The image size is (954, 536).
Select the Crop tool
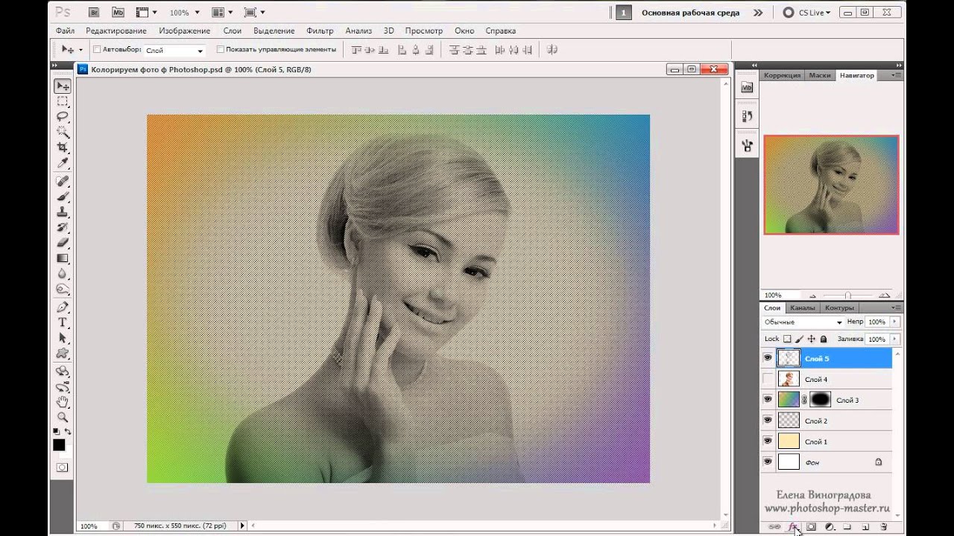pyautogui.click(x=63, y=148)
